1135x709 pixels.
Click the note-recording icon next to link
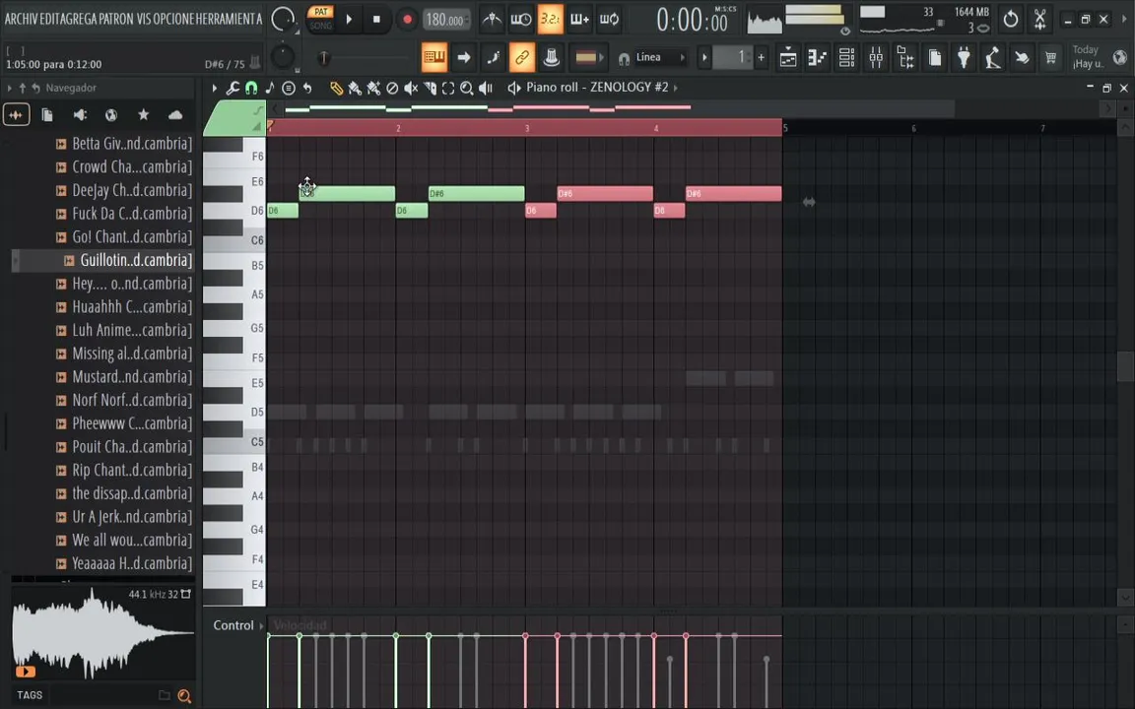493,57
